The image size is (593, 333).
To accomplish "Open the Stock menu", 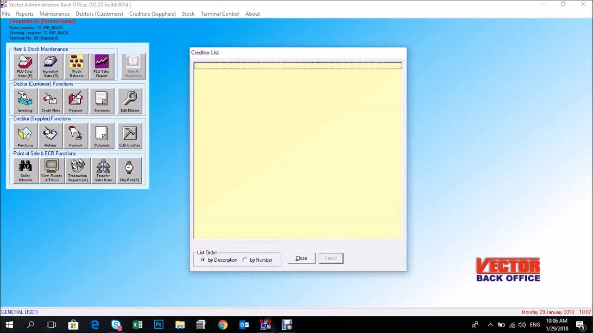I will (188, 14).
